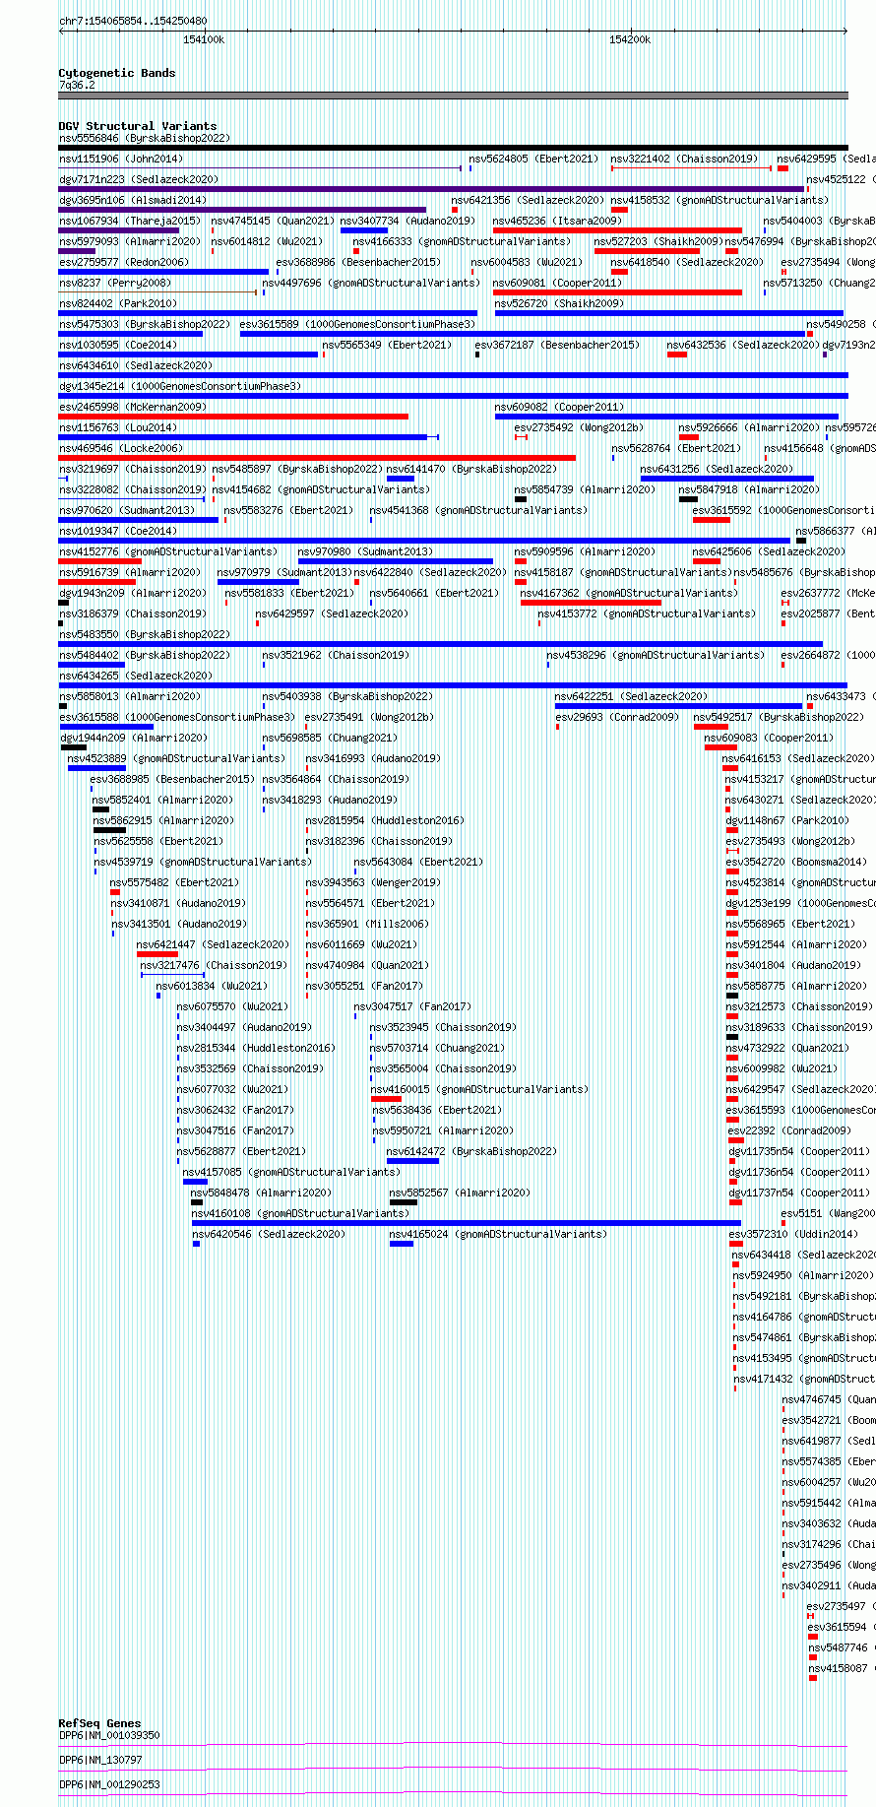Click the gray 7q36.2 cytogenetic band bar
Viewport: 876px width, 1807px height.
point(453,96)
